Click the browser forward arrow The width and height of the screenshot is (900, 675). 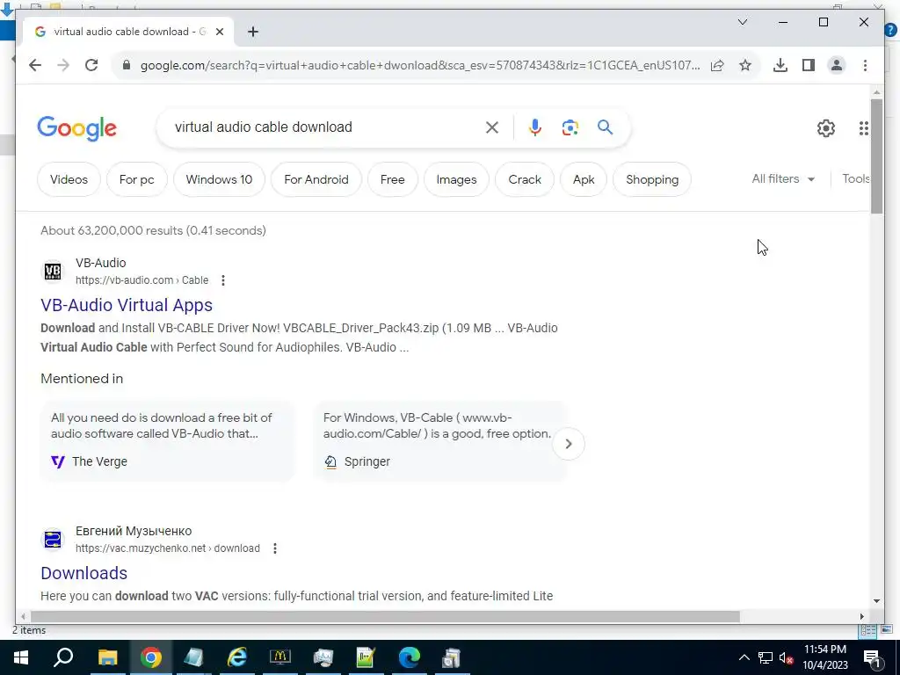(63, 65)
